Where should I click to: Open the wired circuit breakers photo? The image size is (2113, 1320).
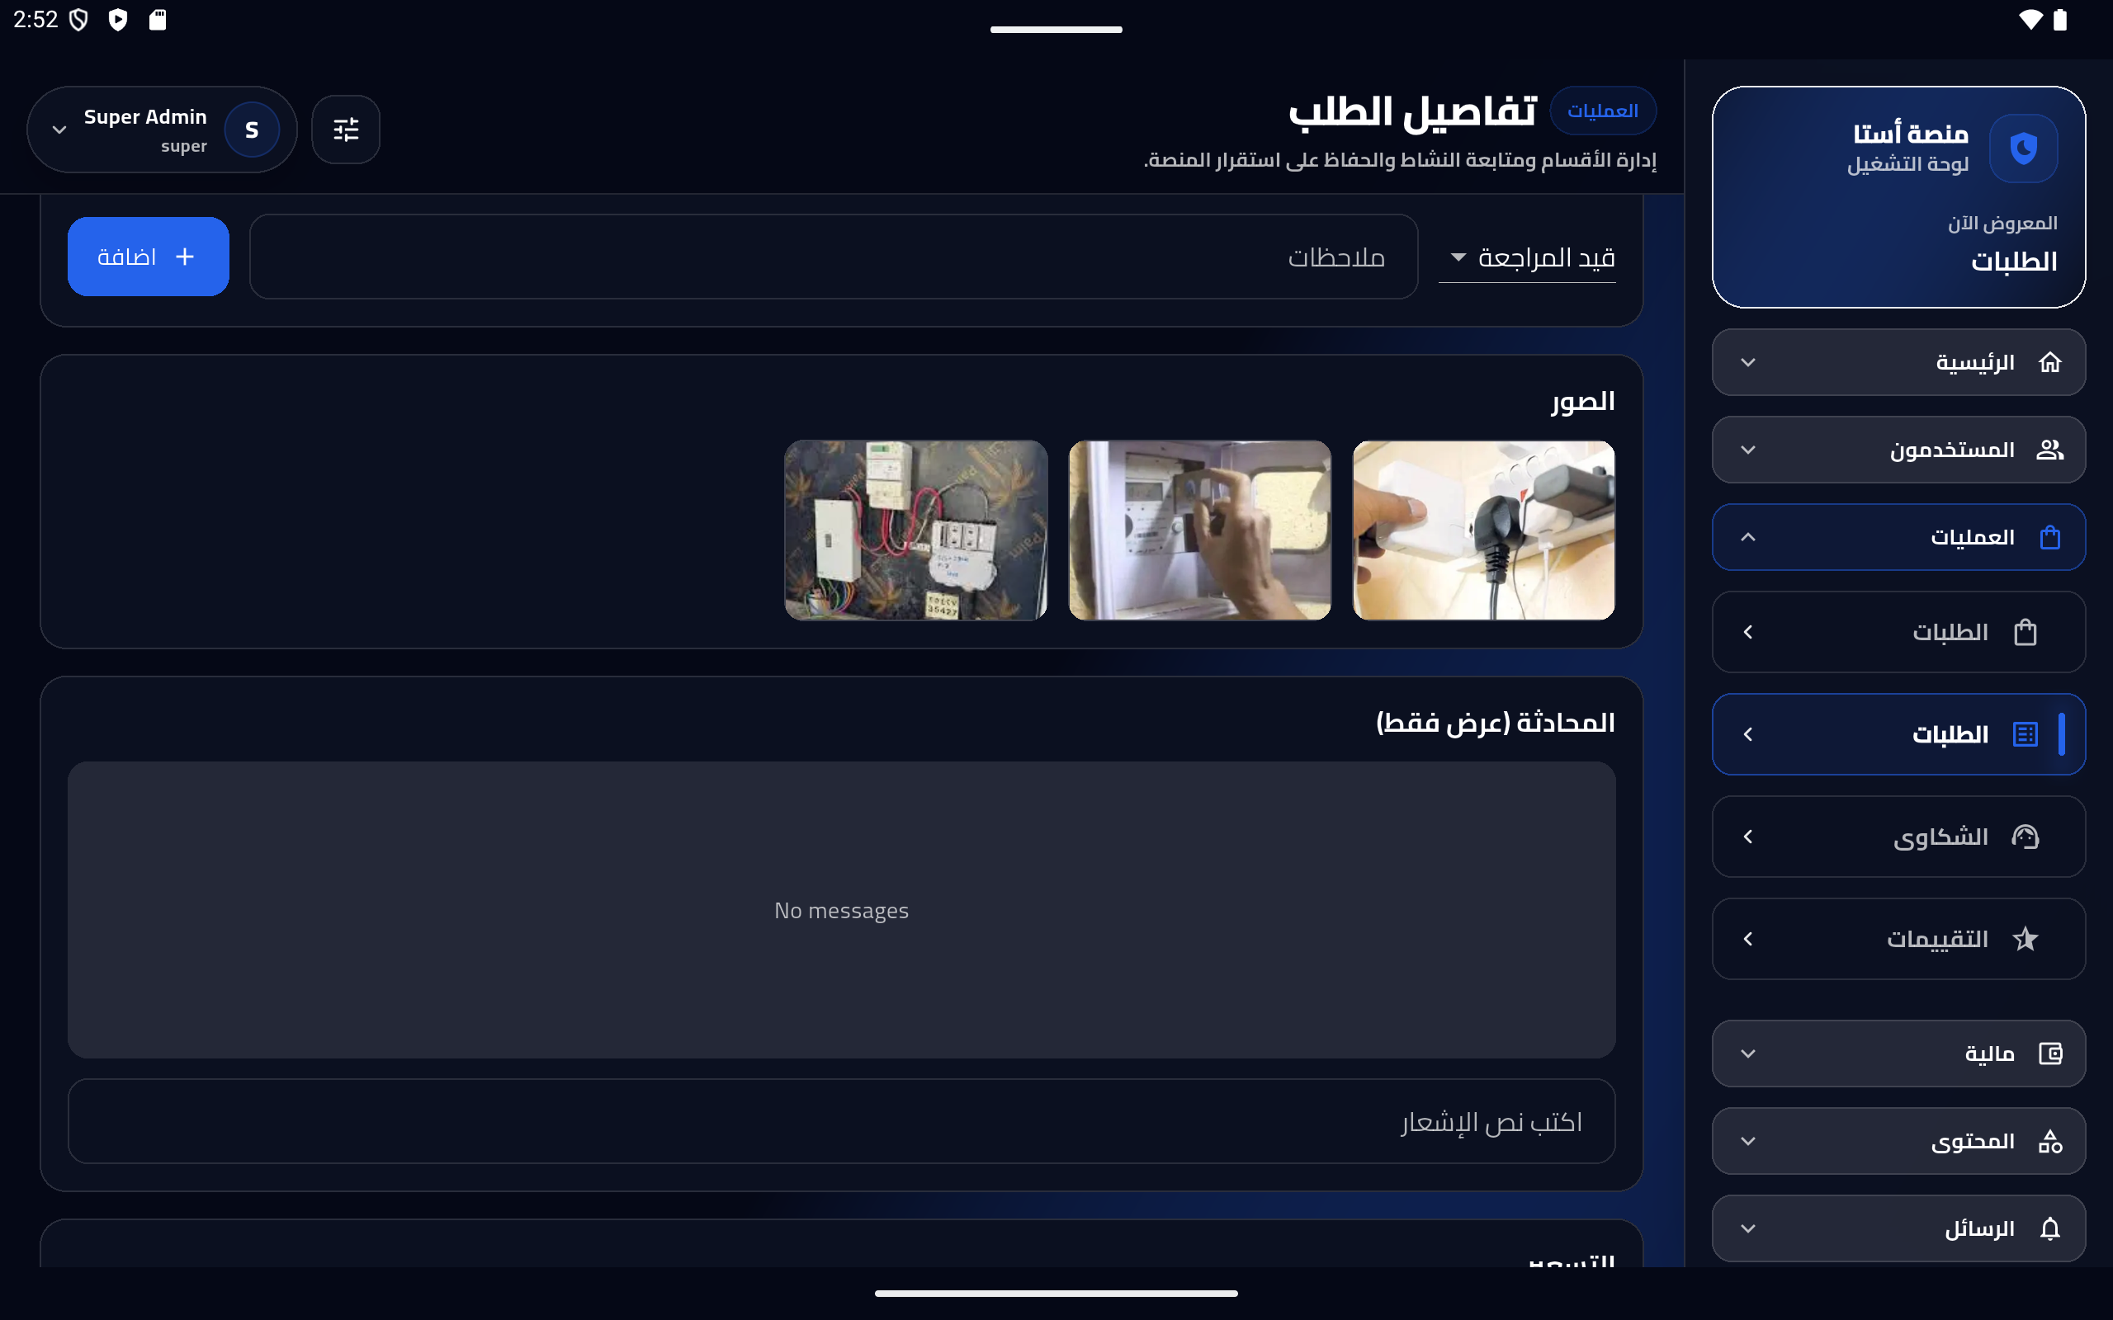(916, 530)
